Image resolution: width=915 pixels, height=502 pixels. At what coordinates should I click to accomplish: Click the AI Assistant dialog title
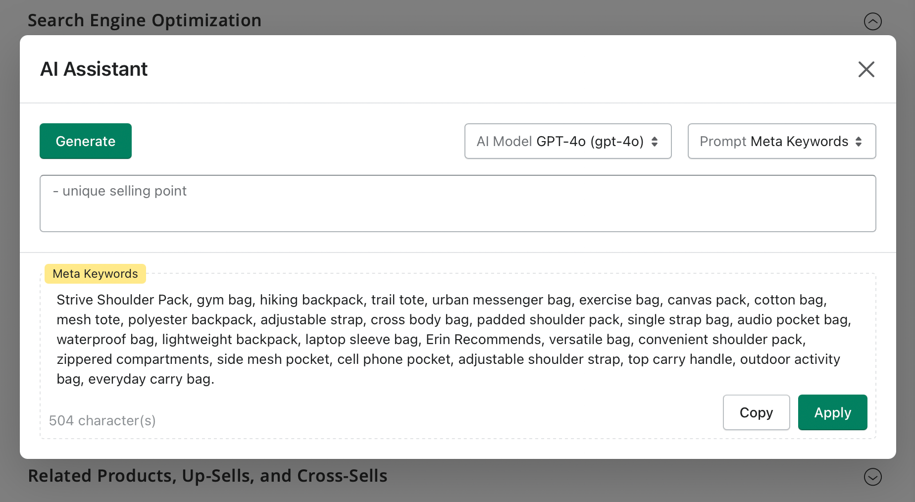94,69
